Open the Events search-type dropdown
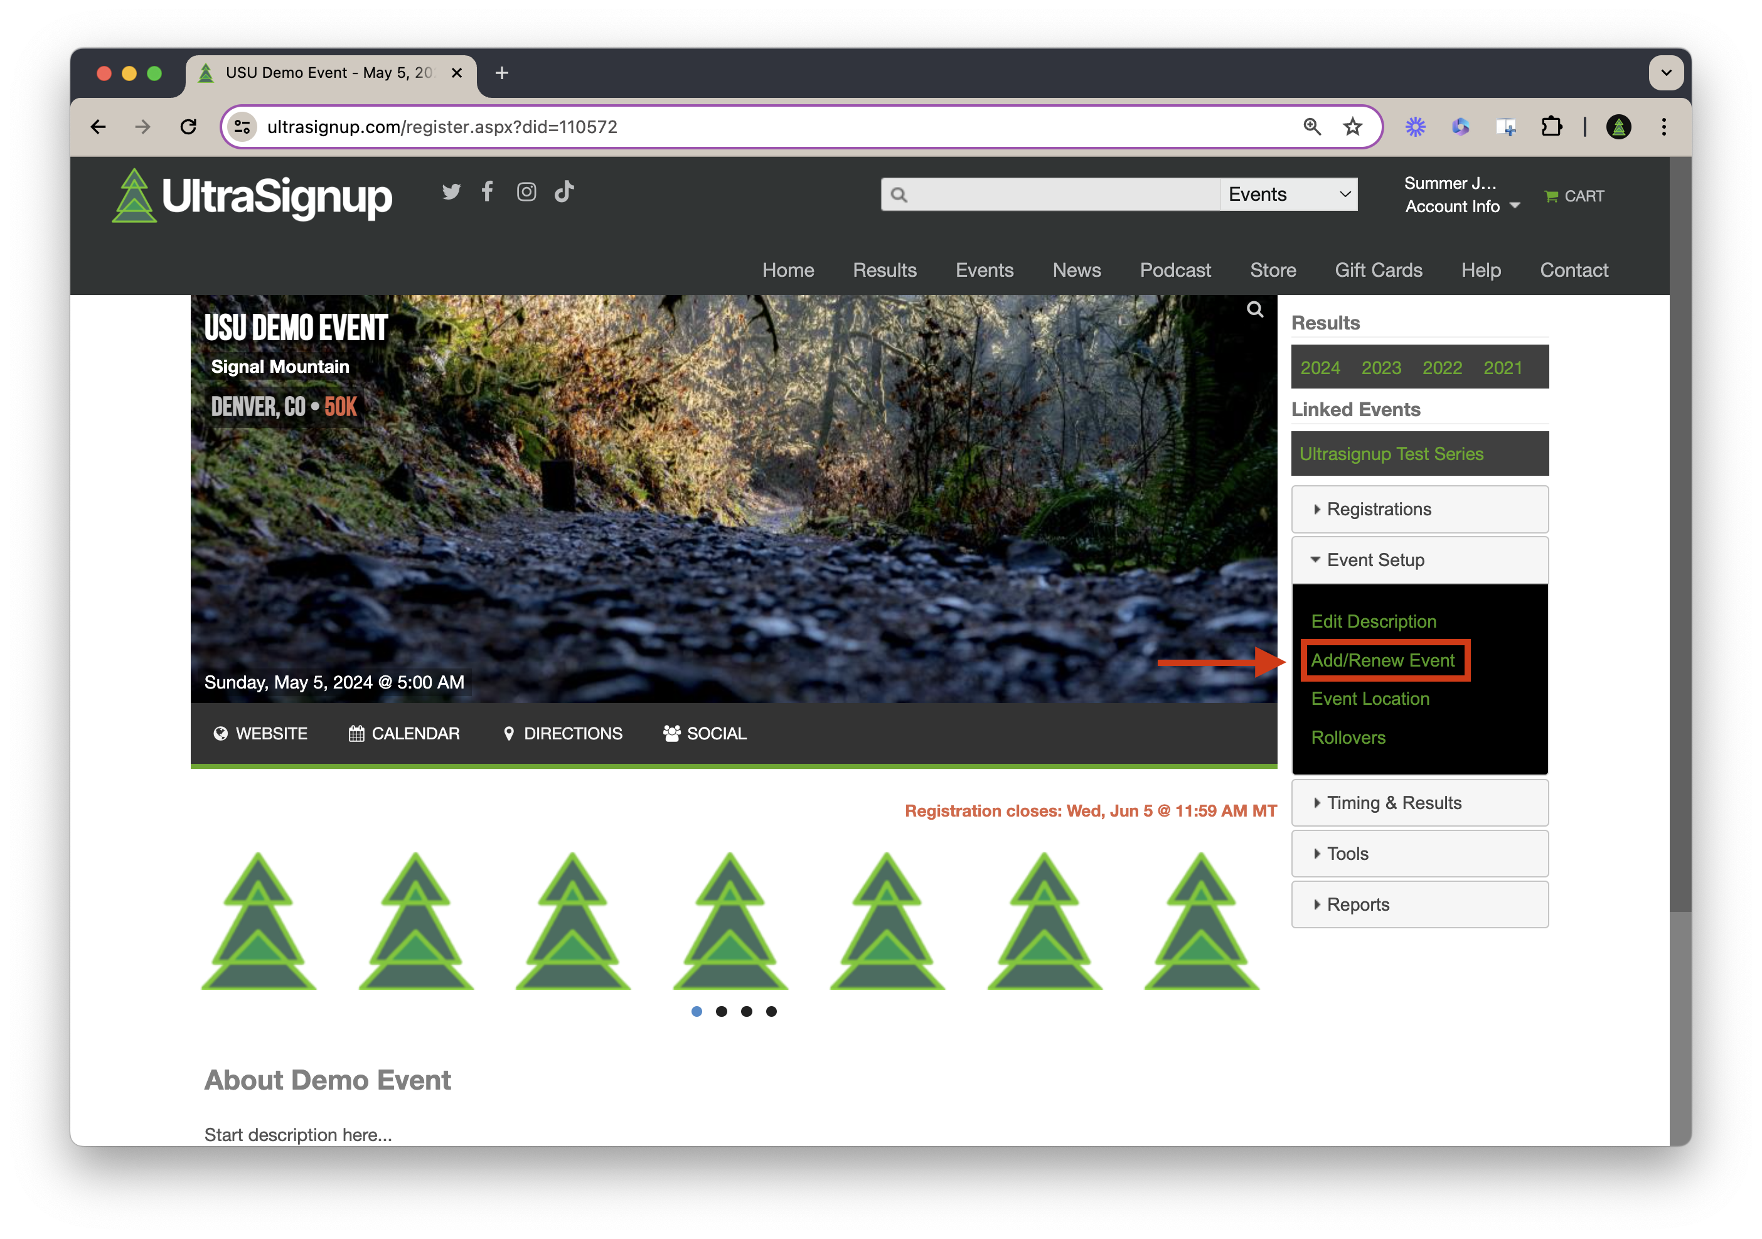This screenshot has height=1239, width=1762. (1288, 194)
